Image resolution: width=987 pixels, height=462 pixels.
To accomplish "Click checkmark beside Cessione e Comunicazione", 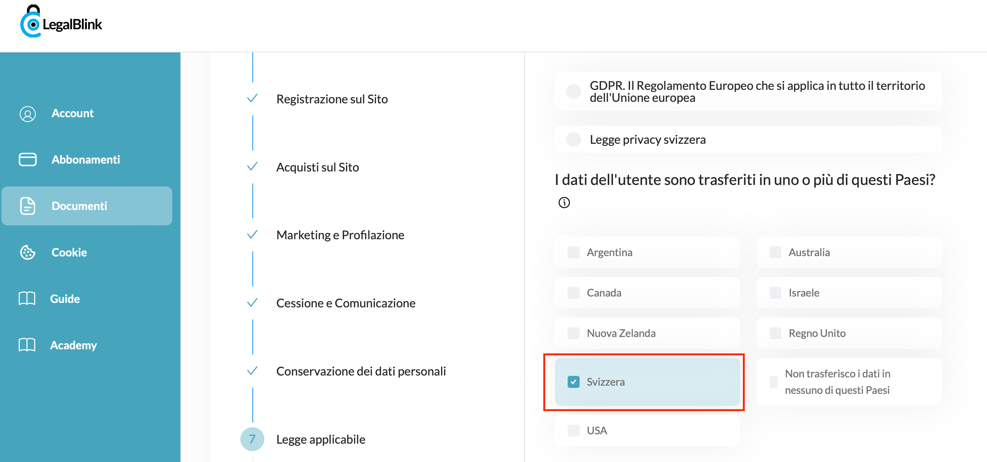I will click(x=252, y=303).
